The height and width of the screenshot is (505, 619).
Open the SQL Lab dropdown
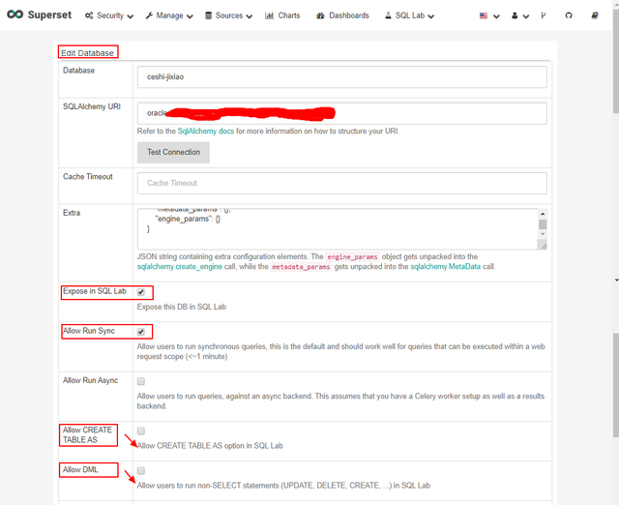click(409, 15)
